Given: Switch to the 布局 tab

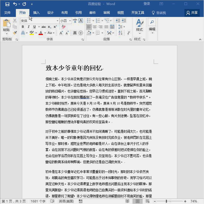Looking at the screenshot, I should tap(64, 13).
